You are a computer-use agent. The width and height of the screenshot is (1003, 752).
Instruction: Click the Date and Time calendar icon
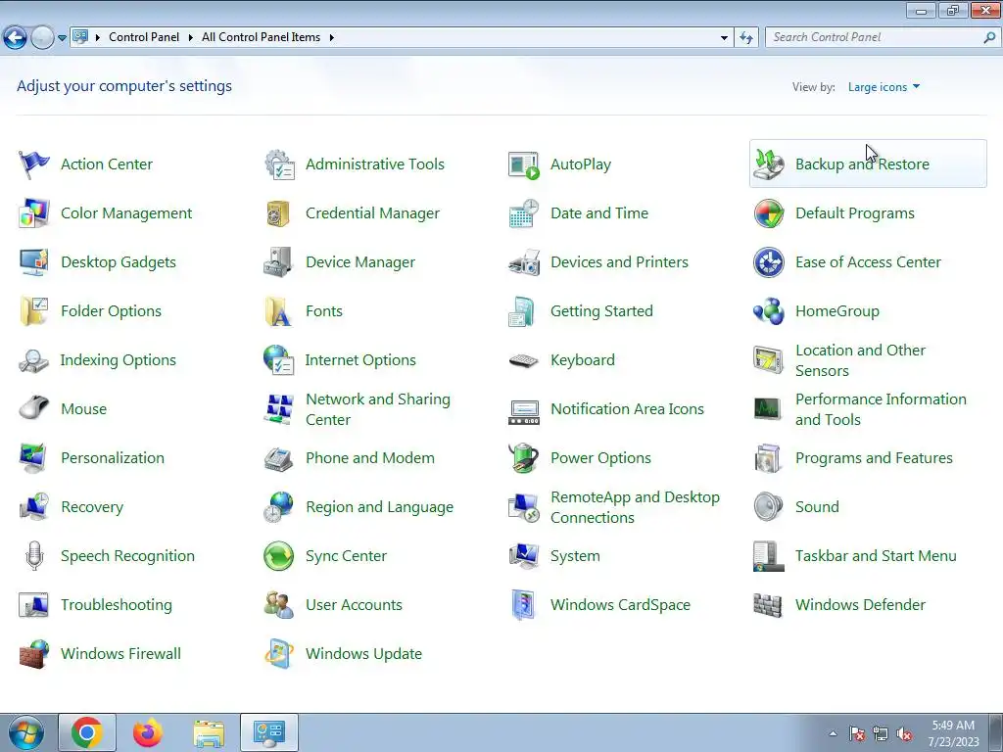[524, 213]
